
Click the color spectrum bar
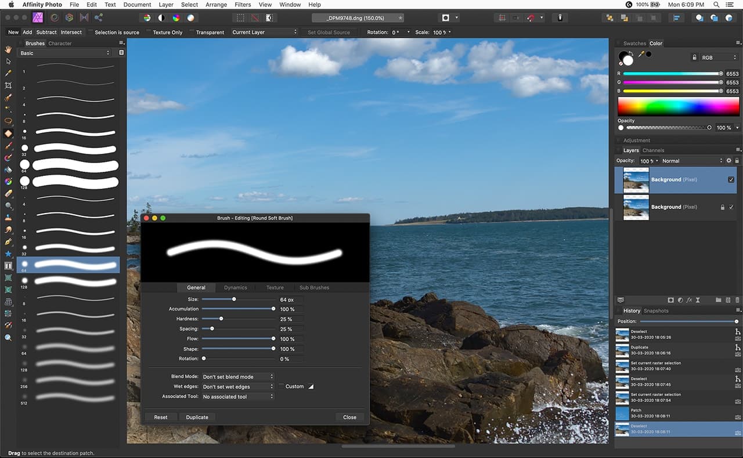click(x=677, y=106)
